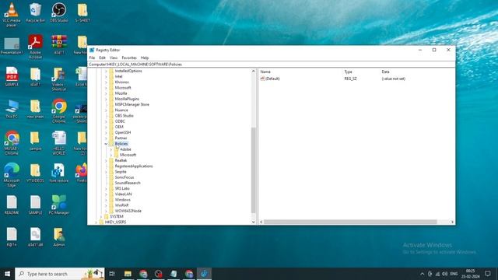Screen dimensions: 498x280
Task: Select the d3d11.dll file icon
Action: tap(35, 236)
